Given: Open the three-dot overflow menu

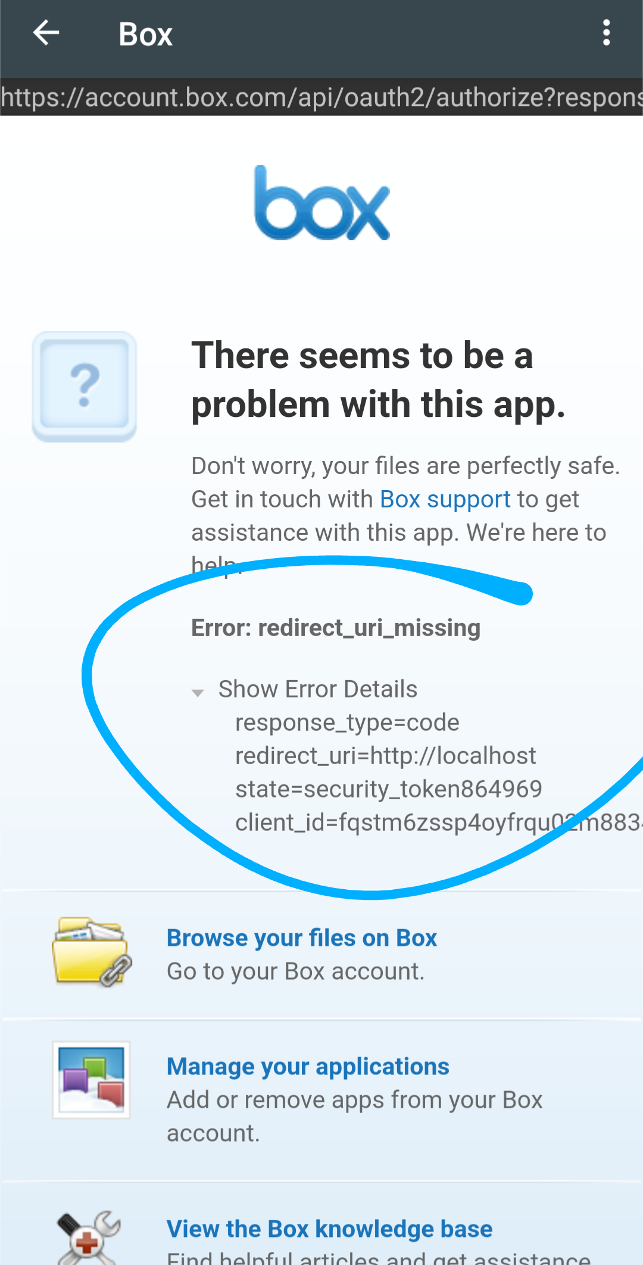Looking at the screenshot, I should 606,33.
